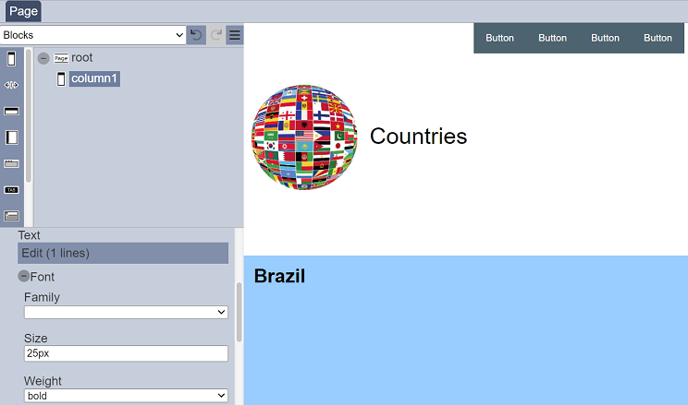
Task: Click the Brazil heading text
Action: pyautogui.click(x=279, y=276)
